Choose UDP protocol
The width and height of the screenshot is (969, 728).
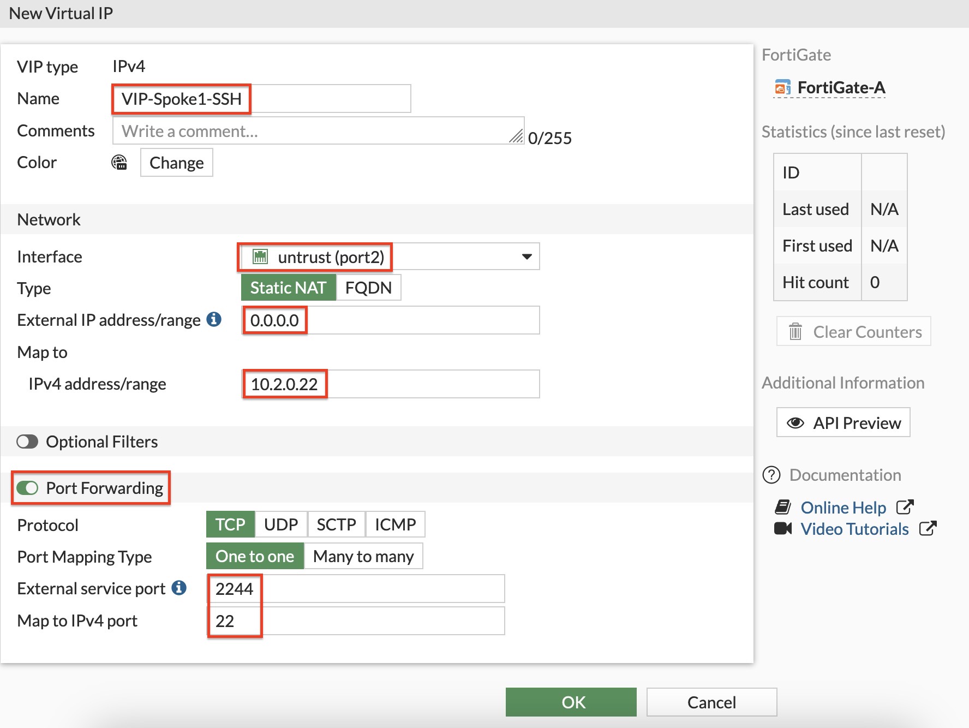[x=281, y=524]
